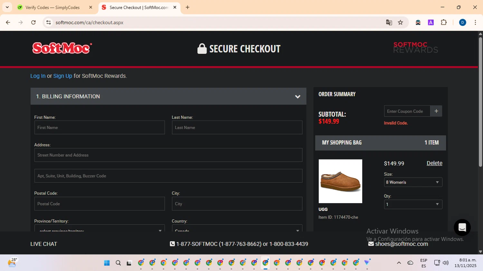Click the softmoc.com URL in address bar
The width and height of the screenshot is (483, 271).
[90, 23]
